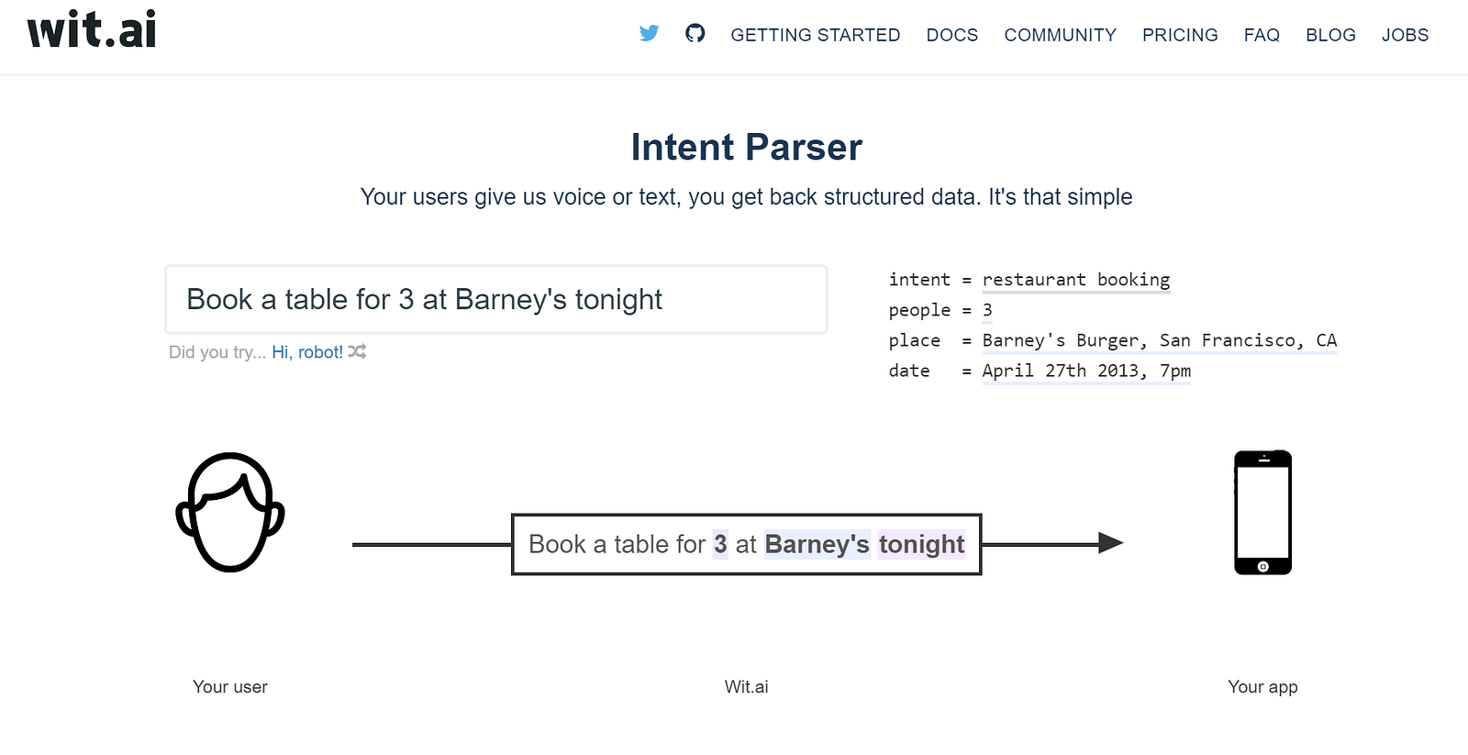1468x755 pixels.
Task: Click the highlighted word "tonight" in the diagram
Action: click(x=921, y=545)
